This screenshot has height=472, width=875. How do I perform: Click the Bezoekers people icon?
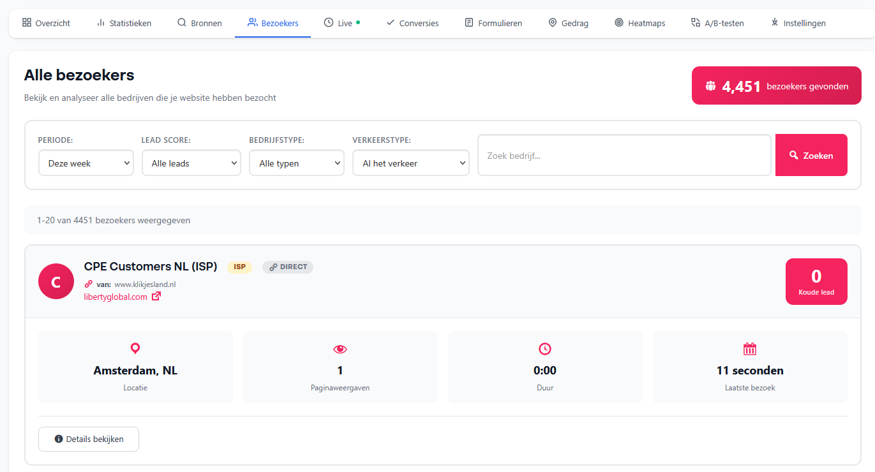coord(252,22)
